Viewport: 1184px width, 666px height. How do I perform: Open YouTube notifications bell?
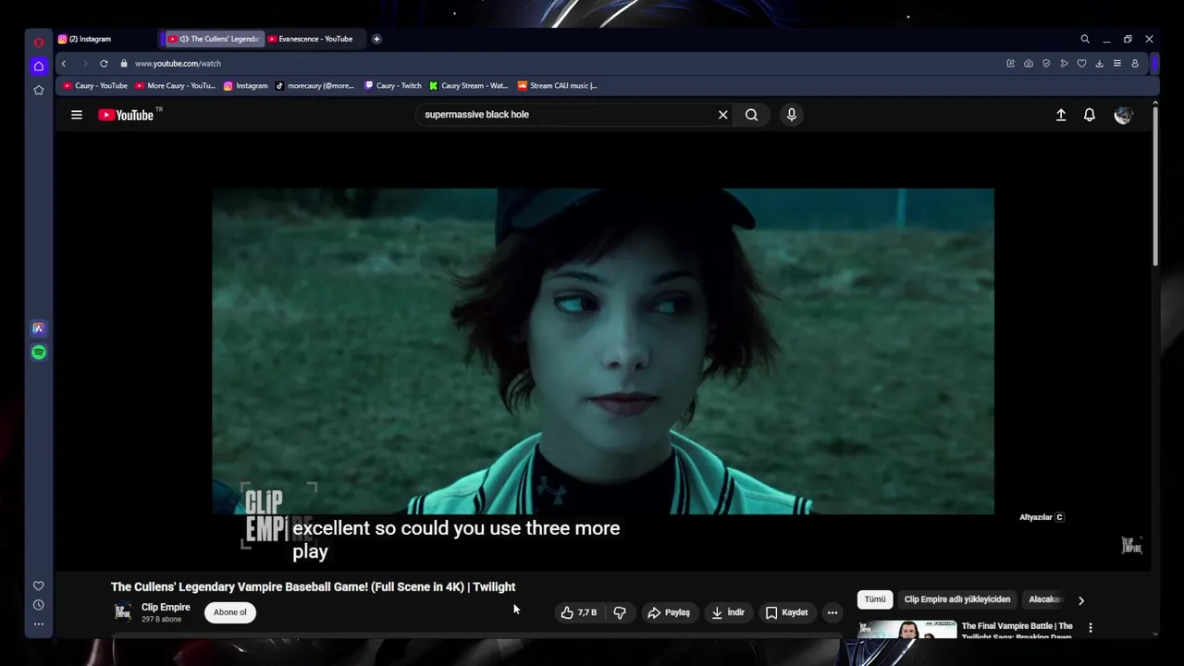pyautogui.click(x=1090, y=115)
